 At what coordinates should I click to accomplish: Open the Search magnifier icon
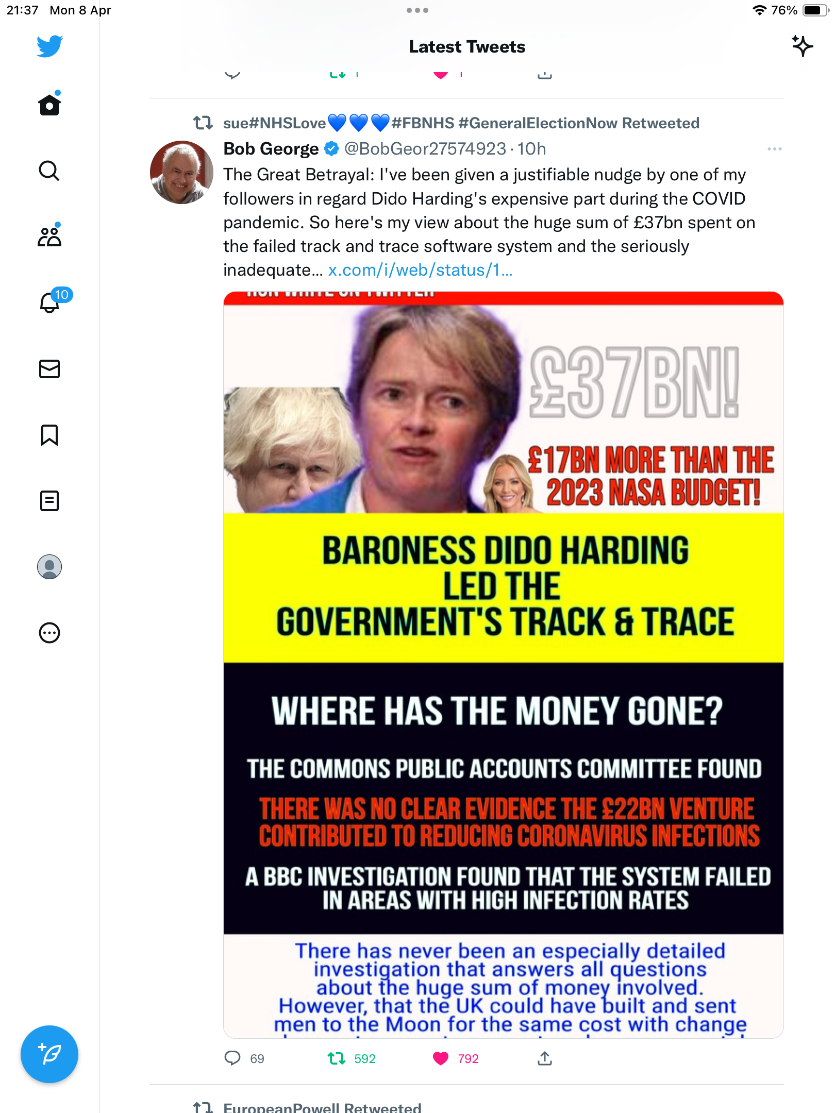tap(49, 171)
